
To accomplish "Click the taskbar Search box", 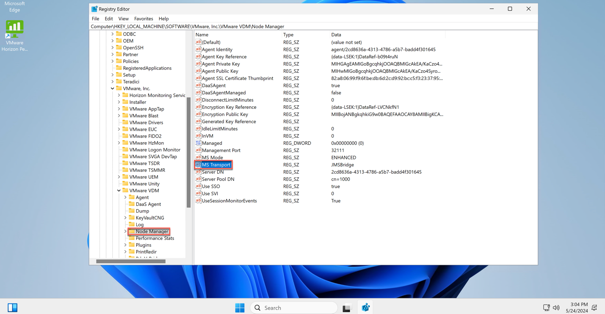I will 294,308.
